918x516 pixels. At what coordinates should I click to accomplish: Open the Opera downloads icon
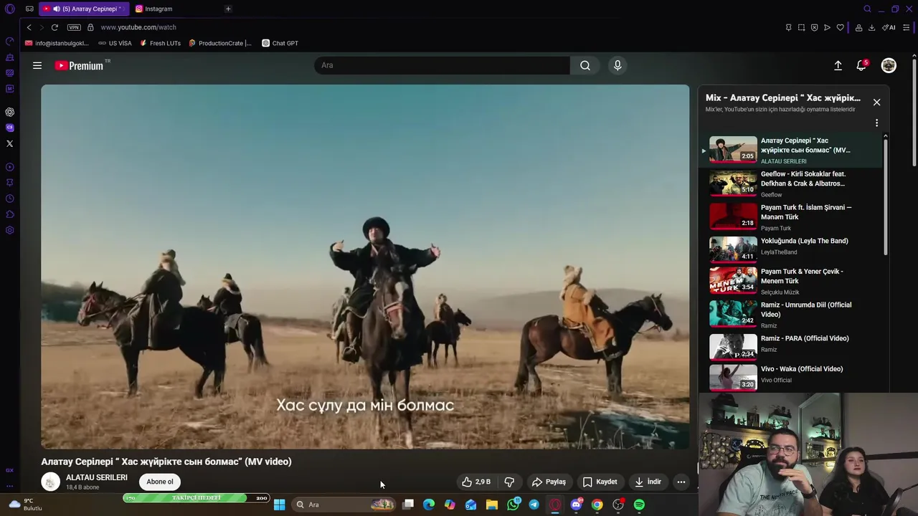point(871,27)
